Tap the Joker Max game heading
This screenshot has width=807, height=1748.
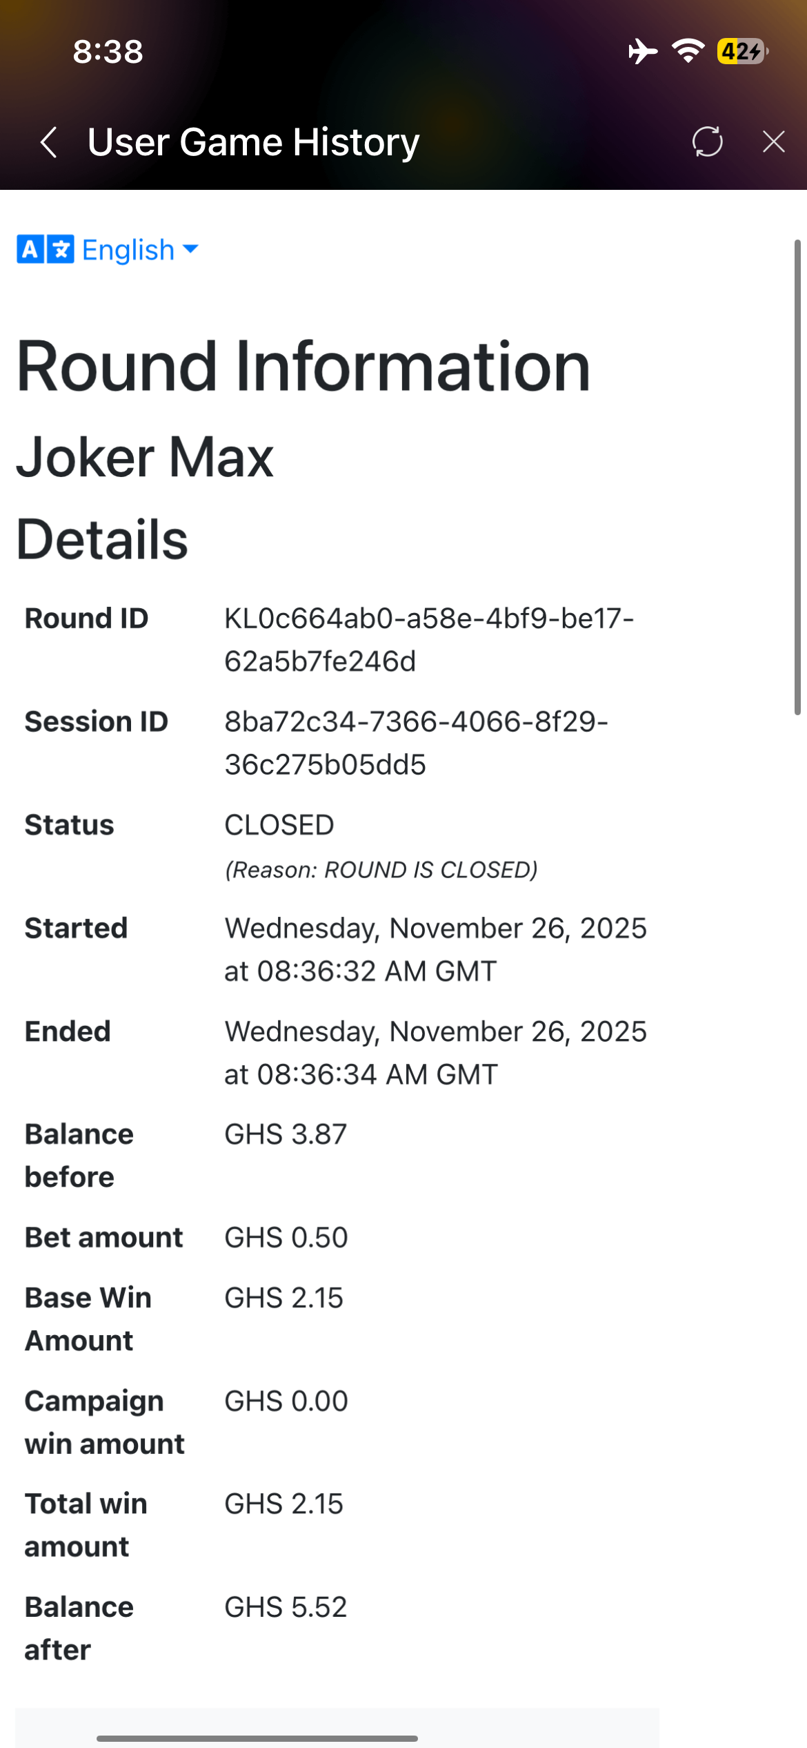click(145, 457)
